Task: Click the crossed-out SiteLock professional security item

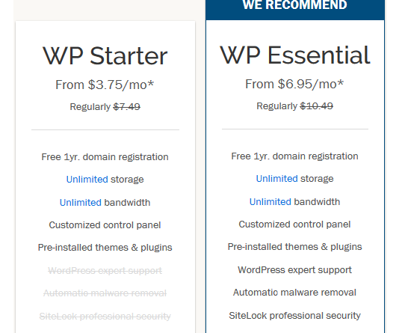Action: 105,317
